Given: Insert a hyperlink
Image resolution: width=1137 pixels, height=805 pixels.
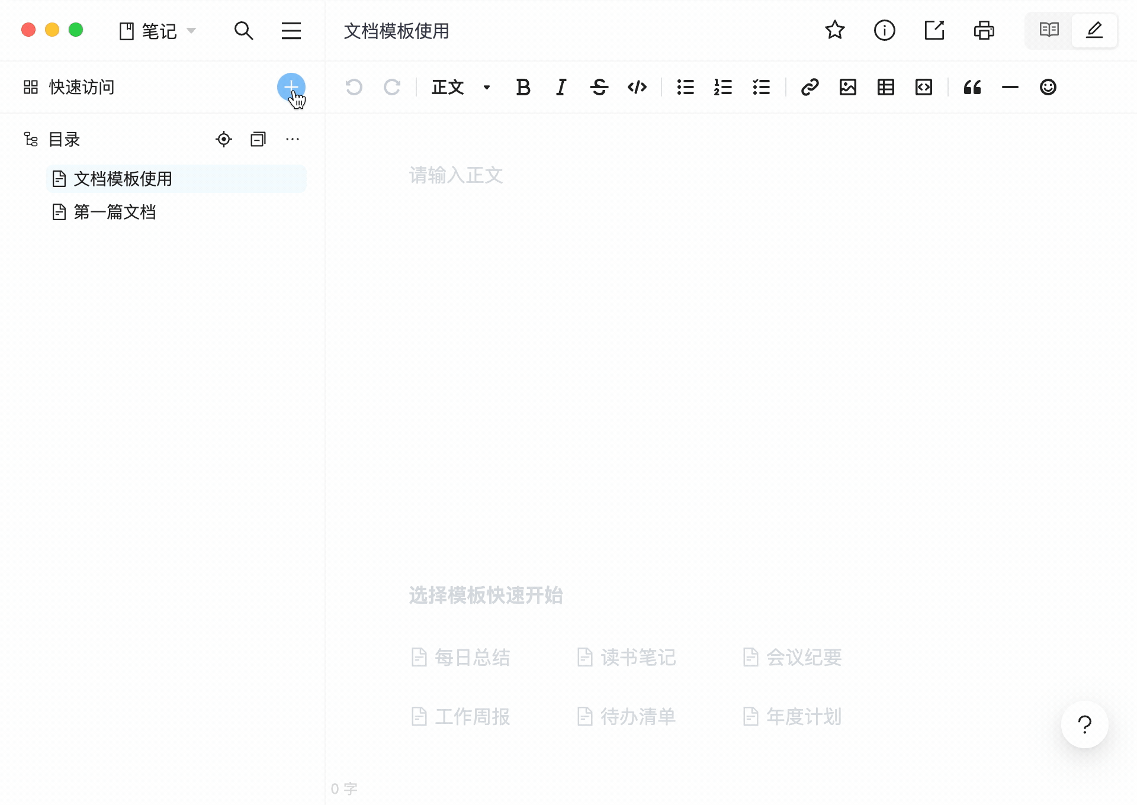Looking at the screenshot, I should click(x=810, y=88).
